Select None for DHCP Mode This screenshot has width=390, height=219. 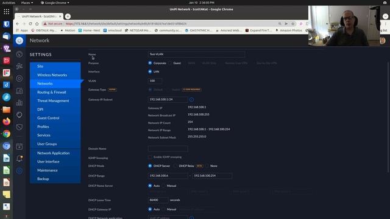point(207,166)
